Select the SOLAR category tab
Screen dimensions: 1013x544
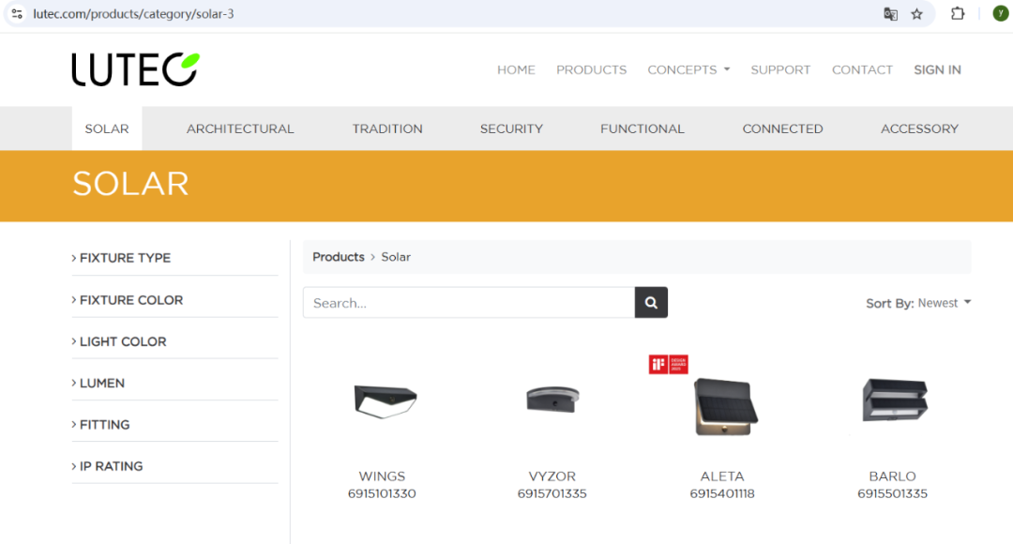coord(107,128)
